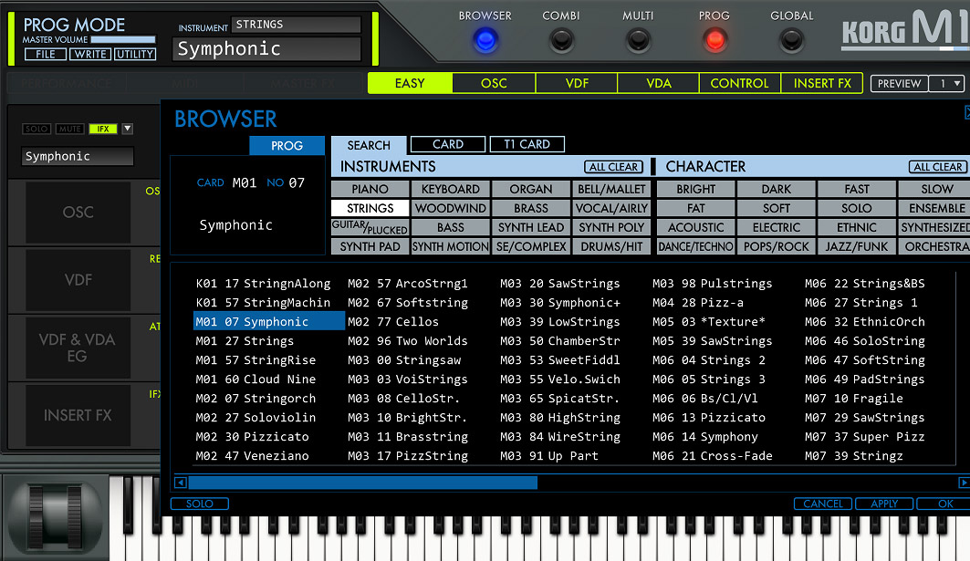Click OK in the browser
Image resolution: width=970 pixels, height=561 pixels.
[944, 504]
